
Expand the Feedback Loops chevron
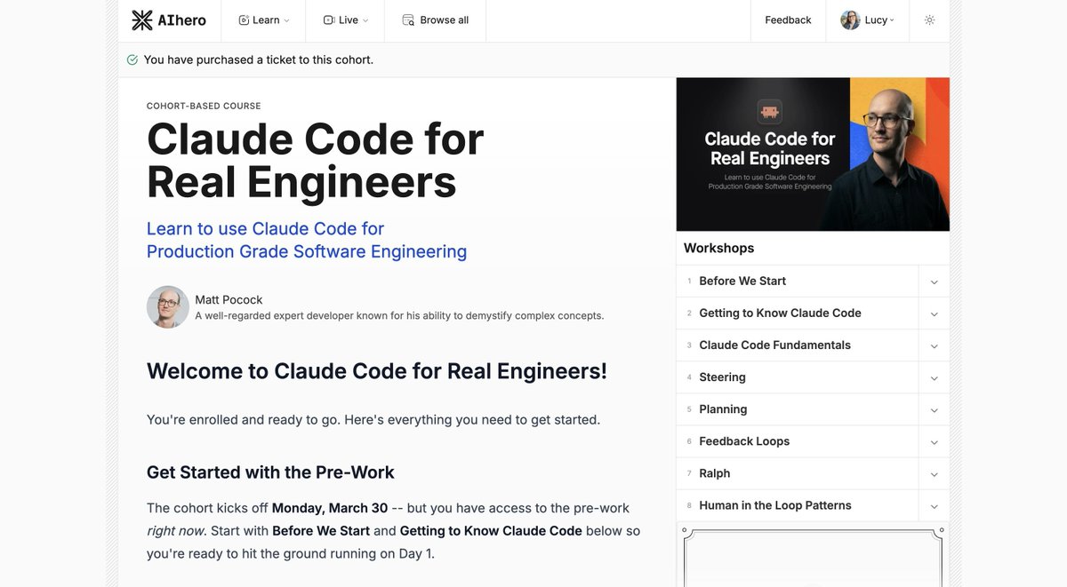click(934, 441)
